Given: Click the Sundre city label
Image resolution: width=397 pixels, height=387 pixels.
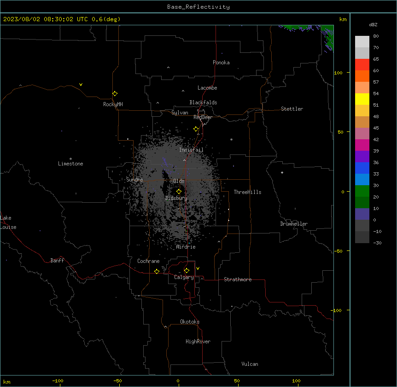Looking at the screenshot, I should pyautogui.click(x=134, y=180).
